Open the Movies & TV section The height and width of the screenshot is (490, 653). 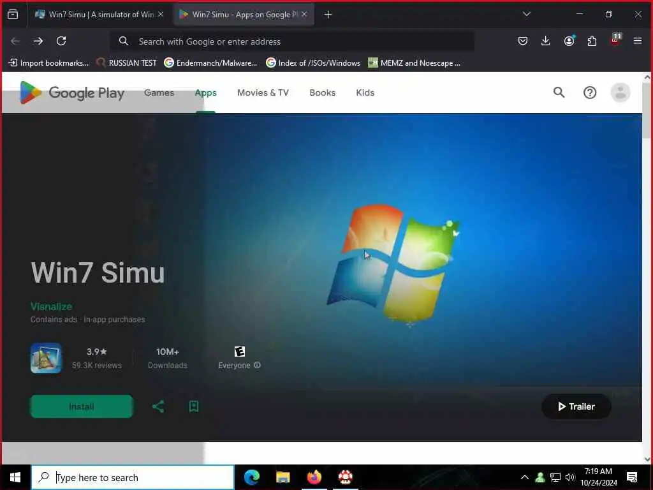263,93
